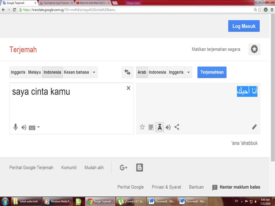This screenshot has width=275, height=206.
Task: Open the virtual keyboard input tool icon
Action: pos(32,128)
